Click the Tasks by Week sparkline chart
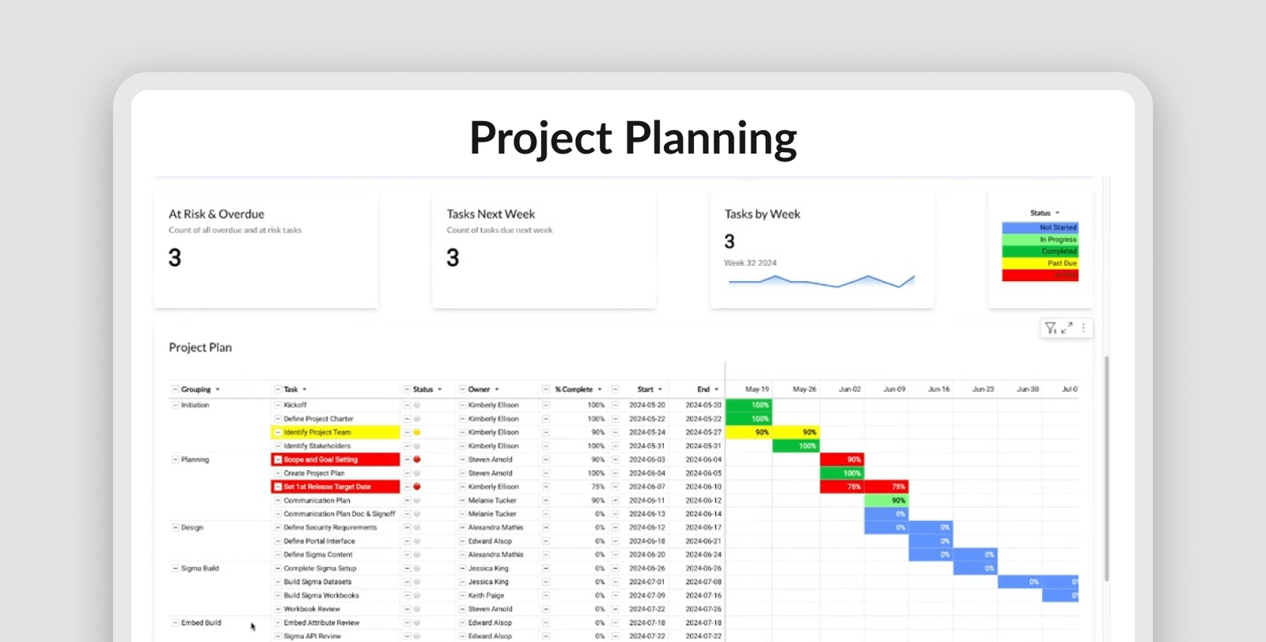This screenshot has width=1266, height=642. (x=821, y=281)
